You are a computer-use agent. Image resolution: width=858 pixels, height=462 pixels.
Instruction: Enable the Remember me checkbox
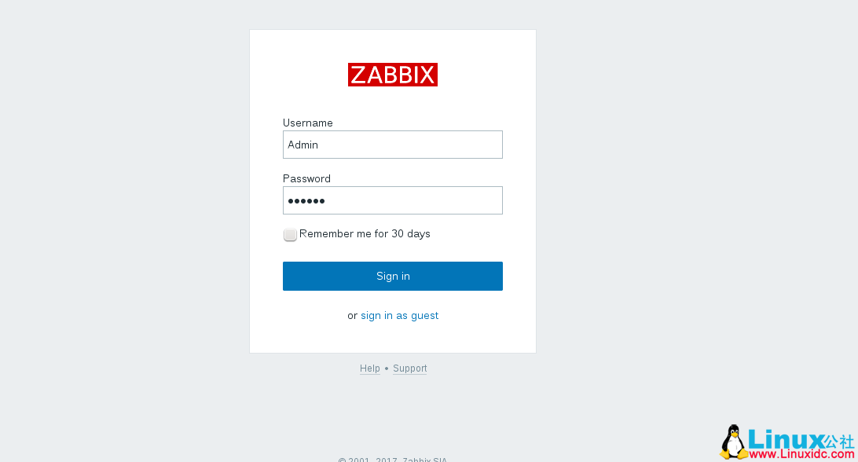coord(290,234)
